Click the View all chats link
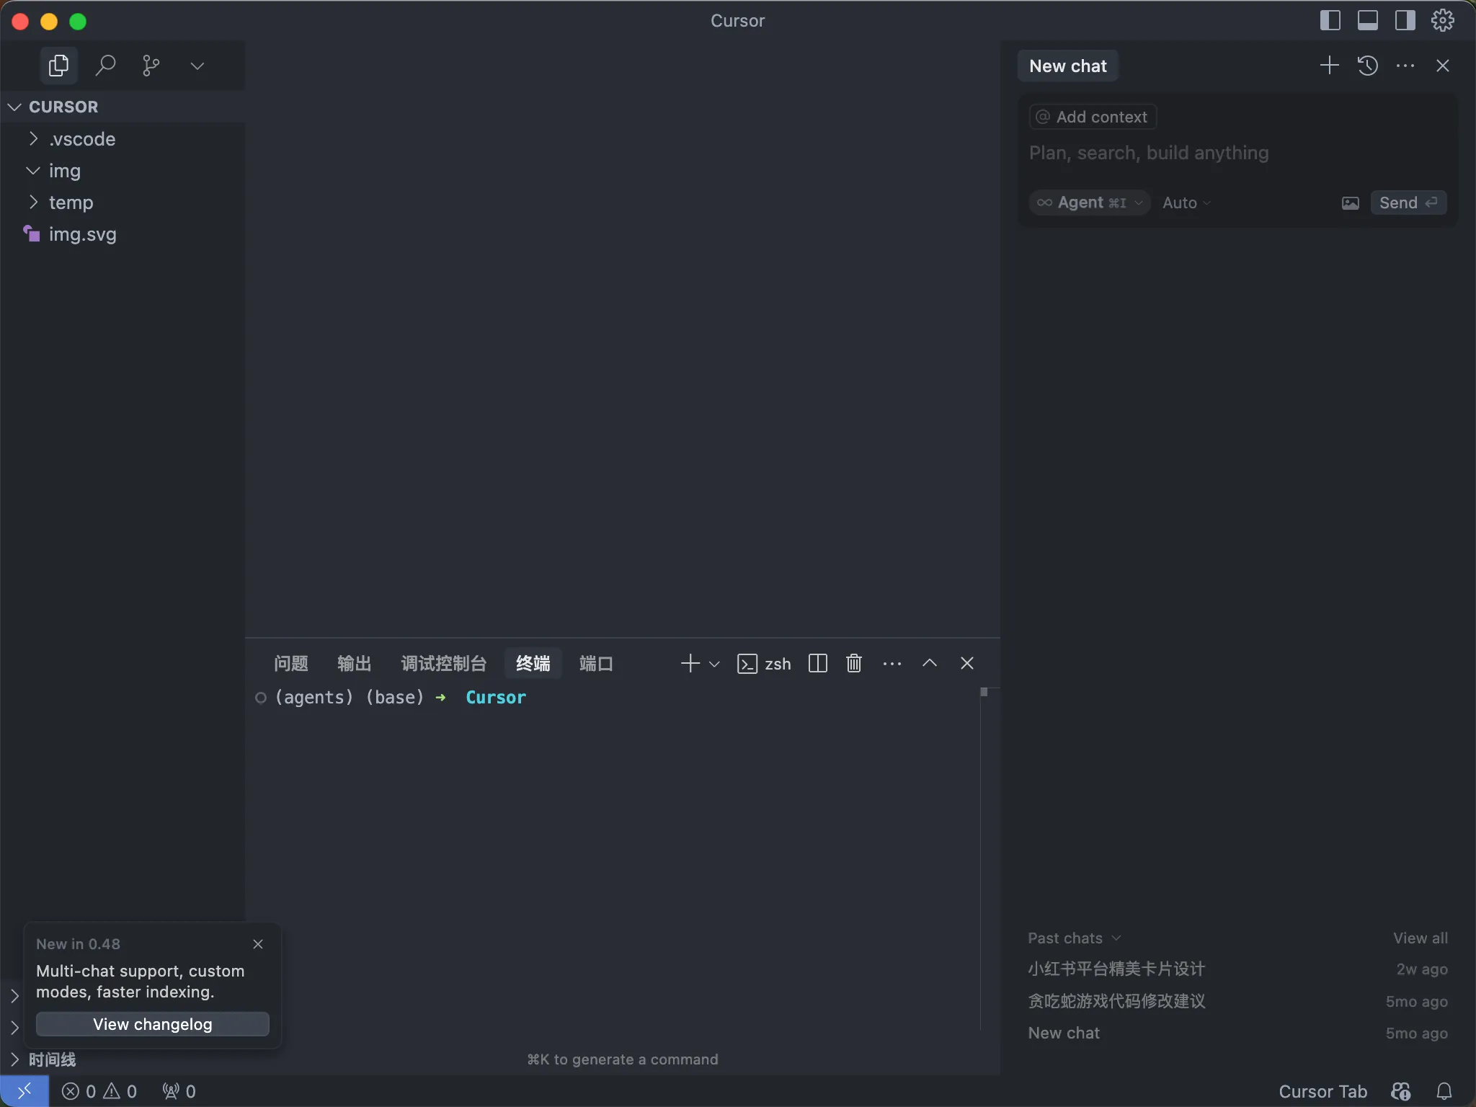Viewport: 1476px width, 1107px height. tap(1420, 938)
